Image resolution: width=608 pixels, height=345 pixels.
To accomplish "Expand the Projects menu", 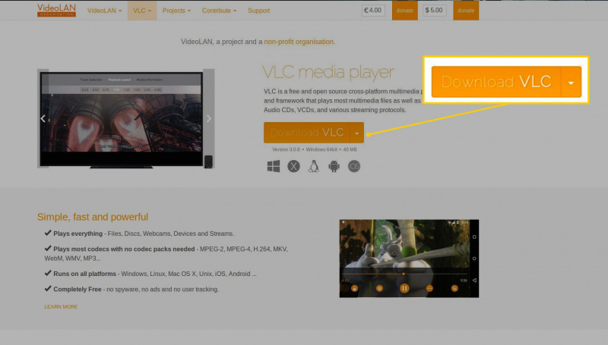I will pyautogui.click(x=176, y=11).
